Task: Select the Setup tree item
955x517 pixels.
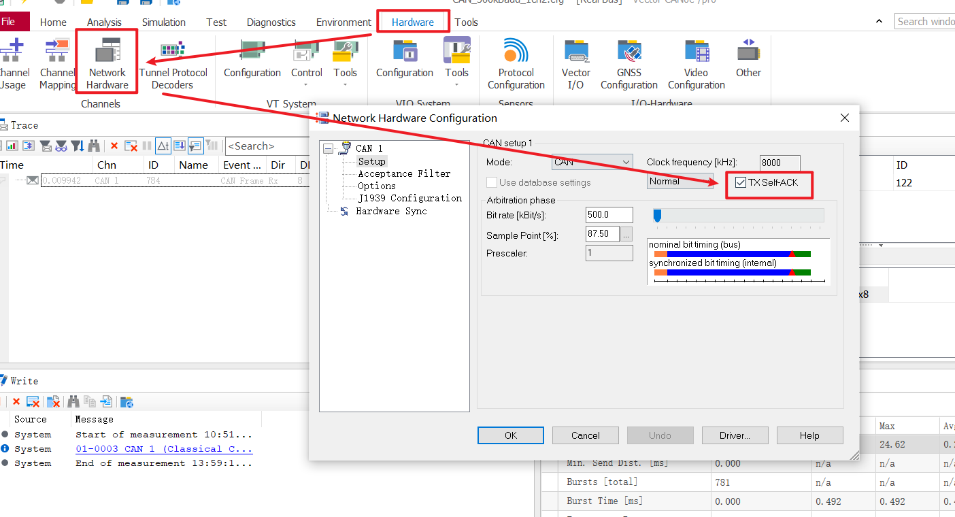Action: pyautogui.click(x=372, y=161)
